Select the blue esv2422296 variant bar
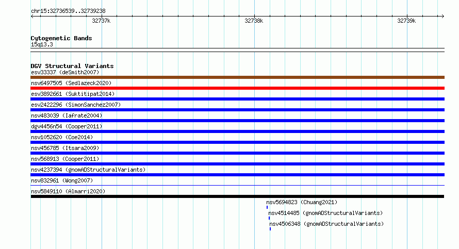459x249 pixels. click(237, 110)
